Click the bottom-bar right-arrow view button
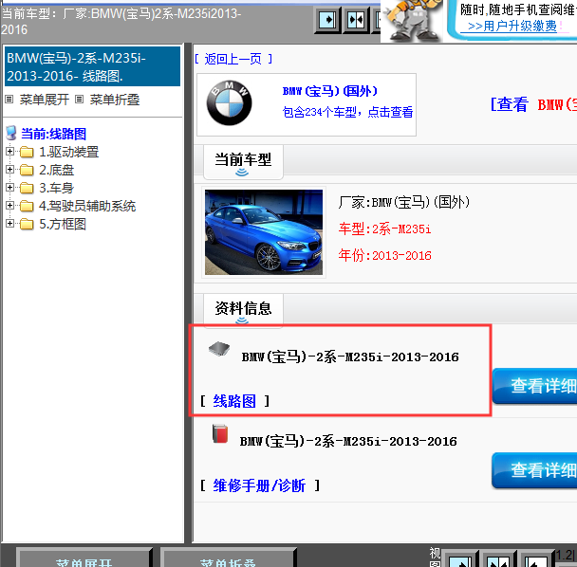Screen dimensions: 577x567 point(459,560)
